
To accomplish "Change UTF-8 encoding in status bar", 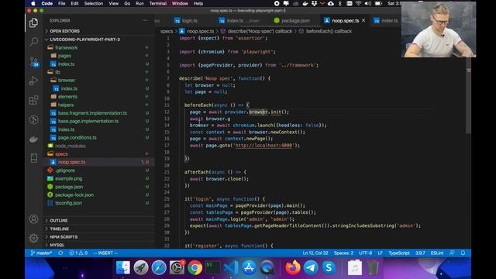I will pyautogui.click(x=365, y=253).
